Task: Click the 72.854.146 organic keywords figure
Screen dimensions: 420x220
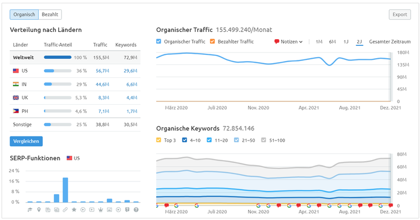Action: pos(239,128)
